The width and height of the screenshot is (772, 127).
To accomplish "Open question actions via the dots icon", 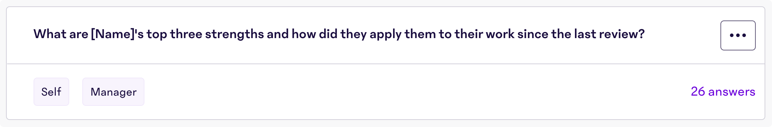I will pyautogui.click(x=738, y=35).
